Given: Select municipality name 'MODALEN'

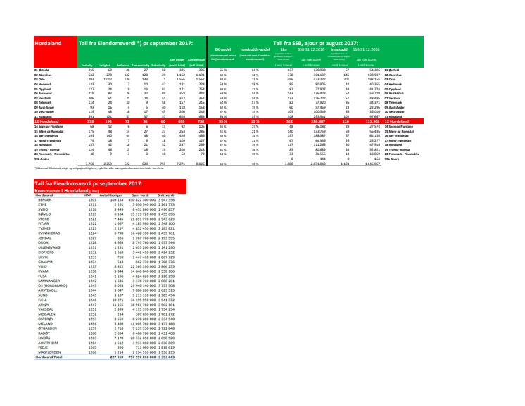Looking at the screenshot, I should pyautogui.click(x=46, y=314).
